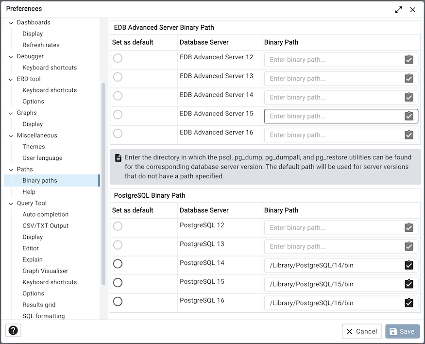This screenshot has width=425, height=344.
Task: Expand the dialog with the resize arrows icon
Action: coord(398,9)
